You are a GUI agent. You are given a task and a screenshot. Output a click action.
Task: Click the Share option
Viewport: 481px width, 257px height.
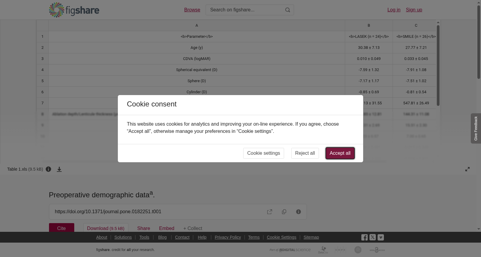pos(144,228)
